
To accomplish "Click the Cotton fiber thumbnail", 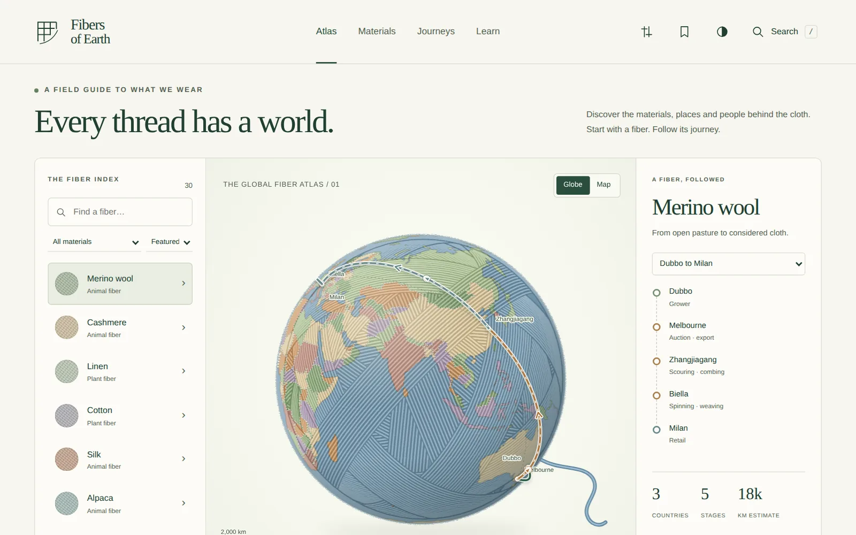I will click(x=67, y=416).
